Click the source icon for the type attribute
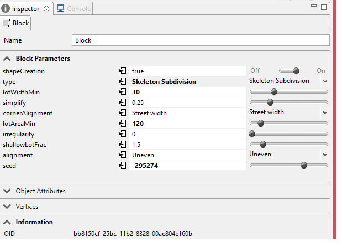 (x=122, y=81)
